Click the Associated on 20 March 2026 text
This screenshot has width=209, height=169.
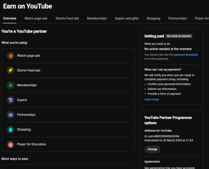coord(169,140)
